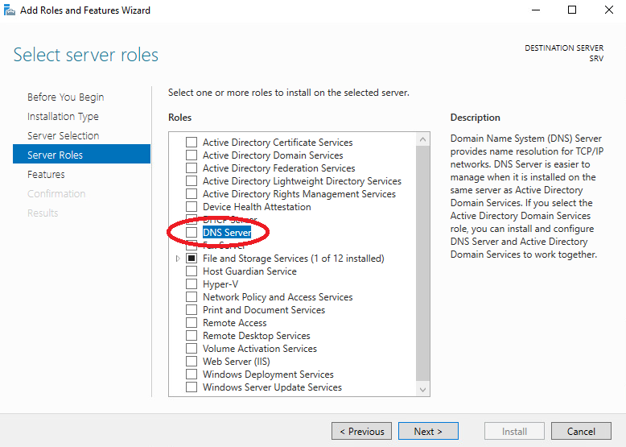Check Network Policy and Access Services checkbox

click(192, 297)
